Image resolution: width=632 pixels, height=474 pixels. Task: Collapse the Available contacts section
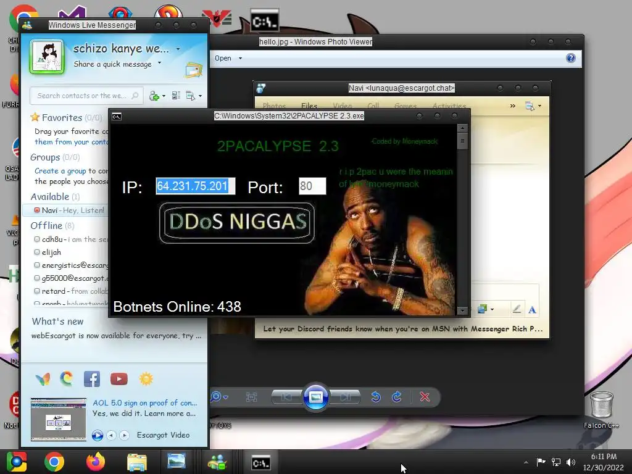coord(55,197)
